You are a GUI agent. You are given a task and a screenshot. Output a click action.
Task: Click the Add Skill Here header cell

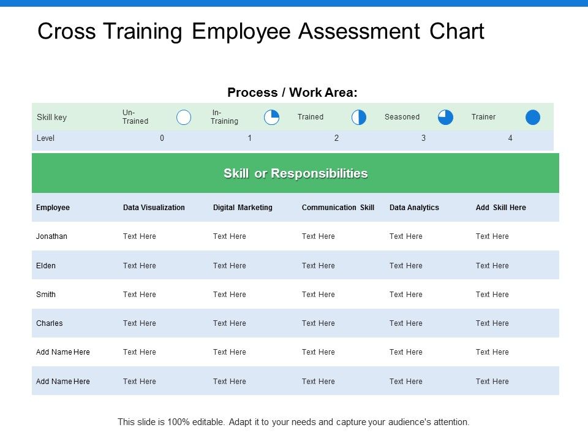coord(500,208)
